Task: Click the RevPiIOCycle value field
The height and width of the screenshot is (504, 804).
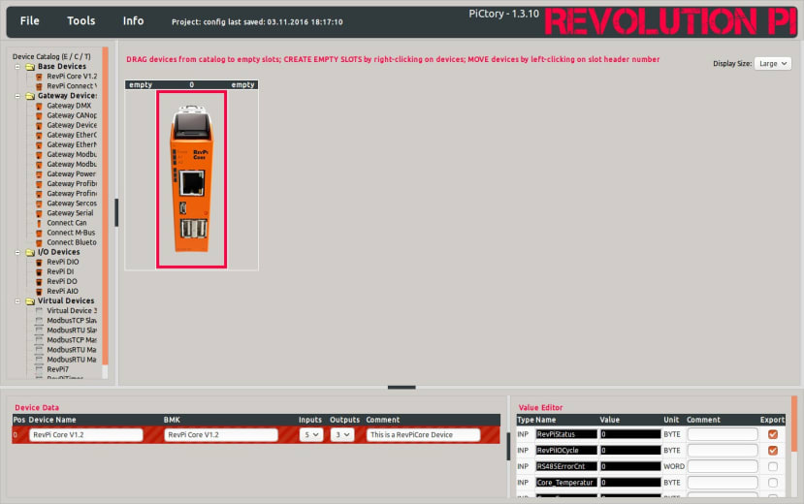Action: pyautogui.click(x=630, y=451)
